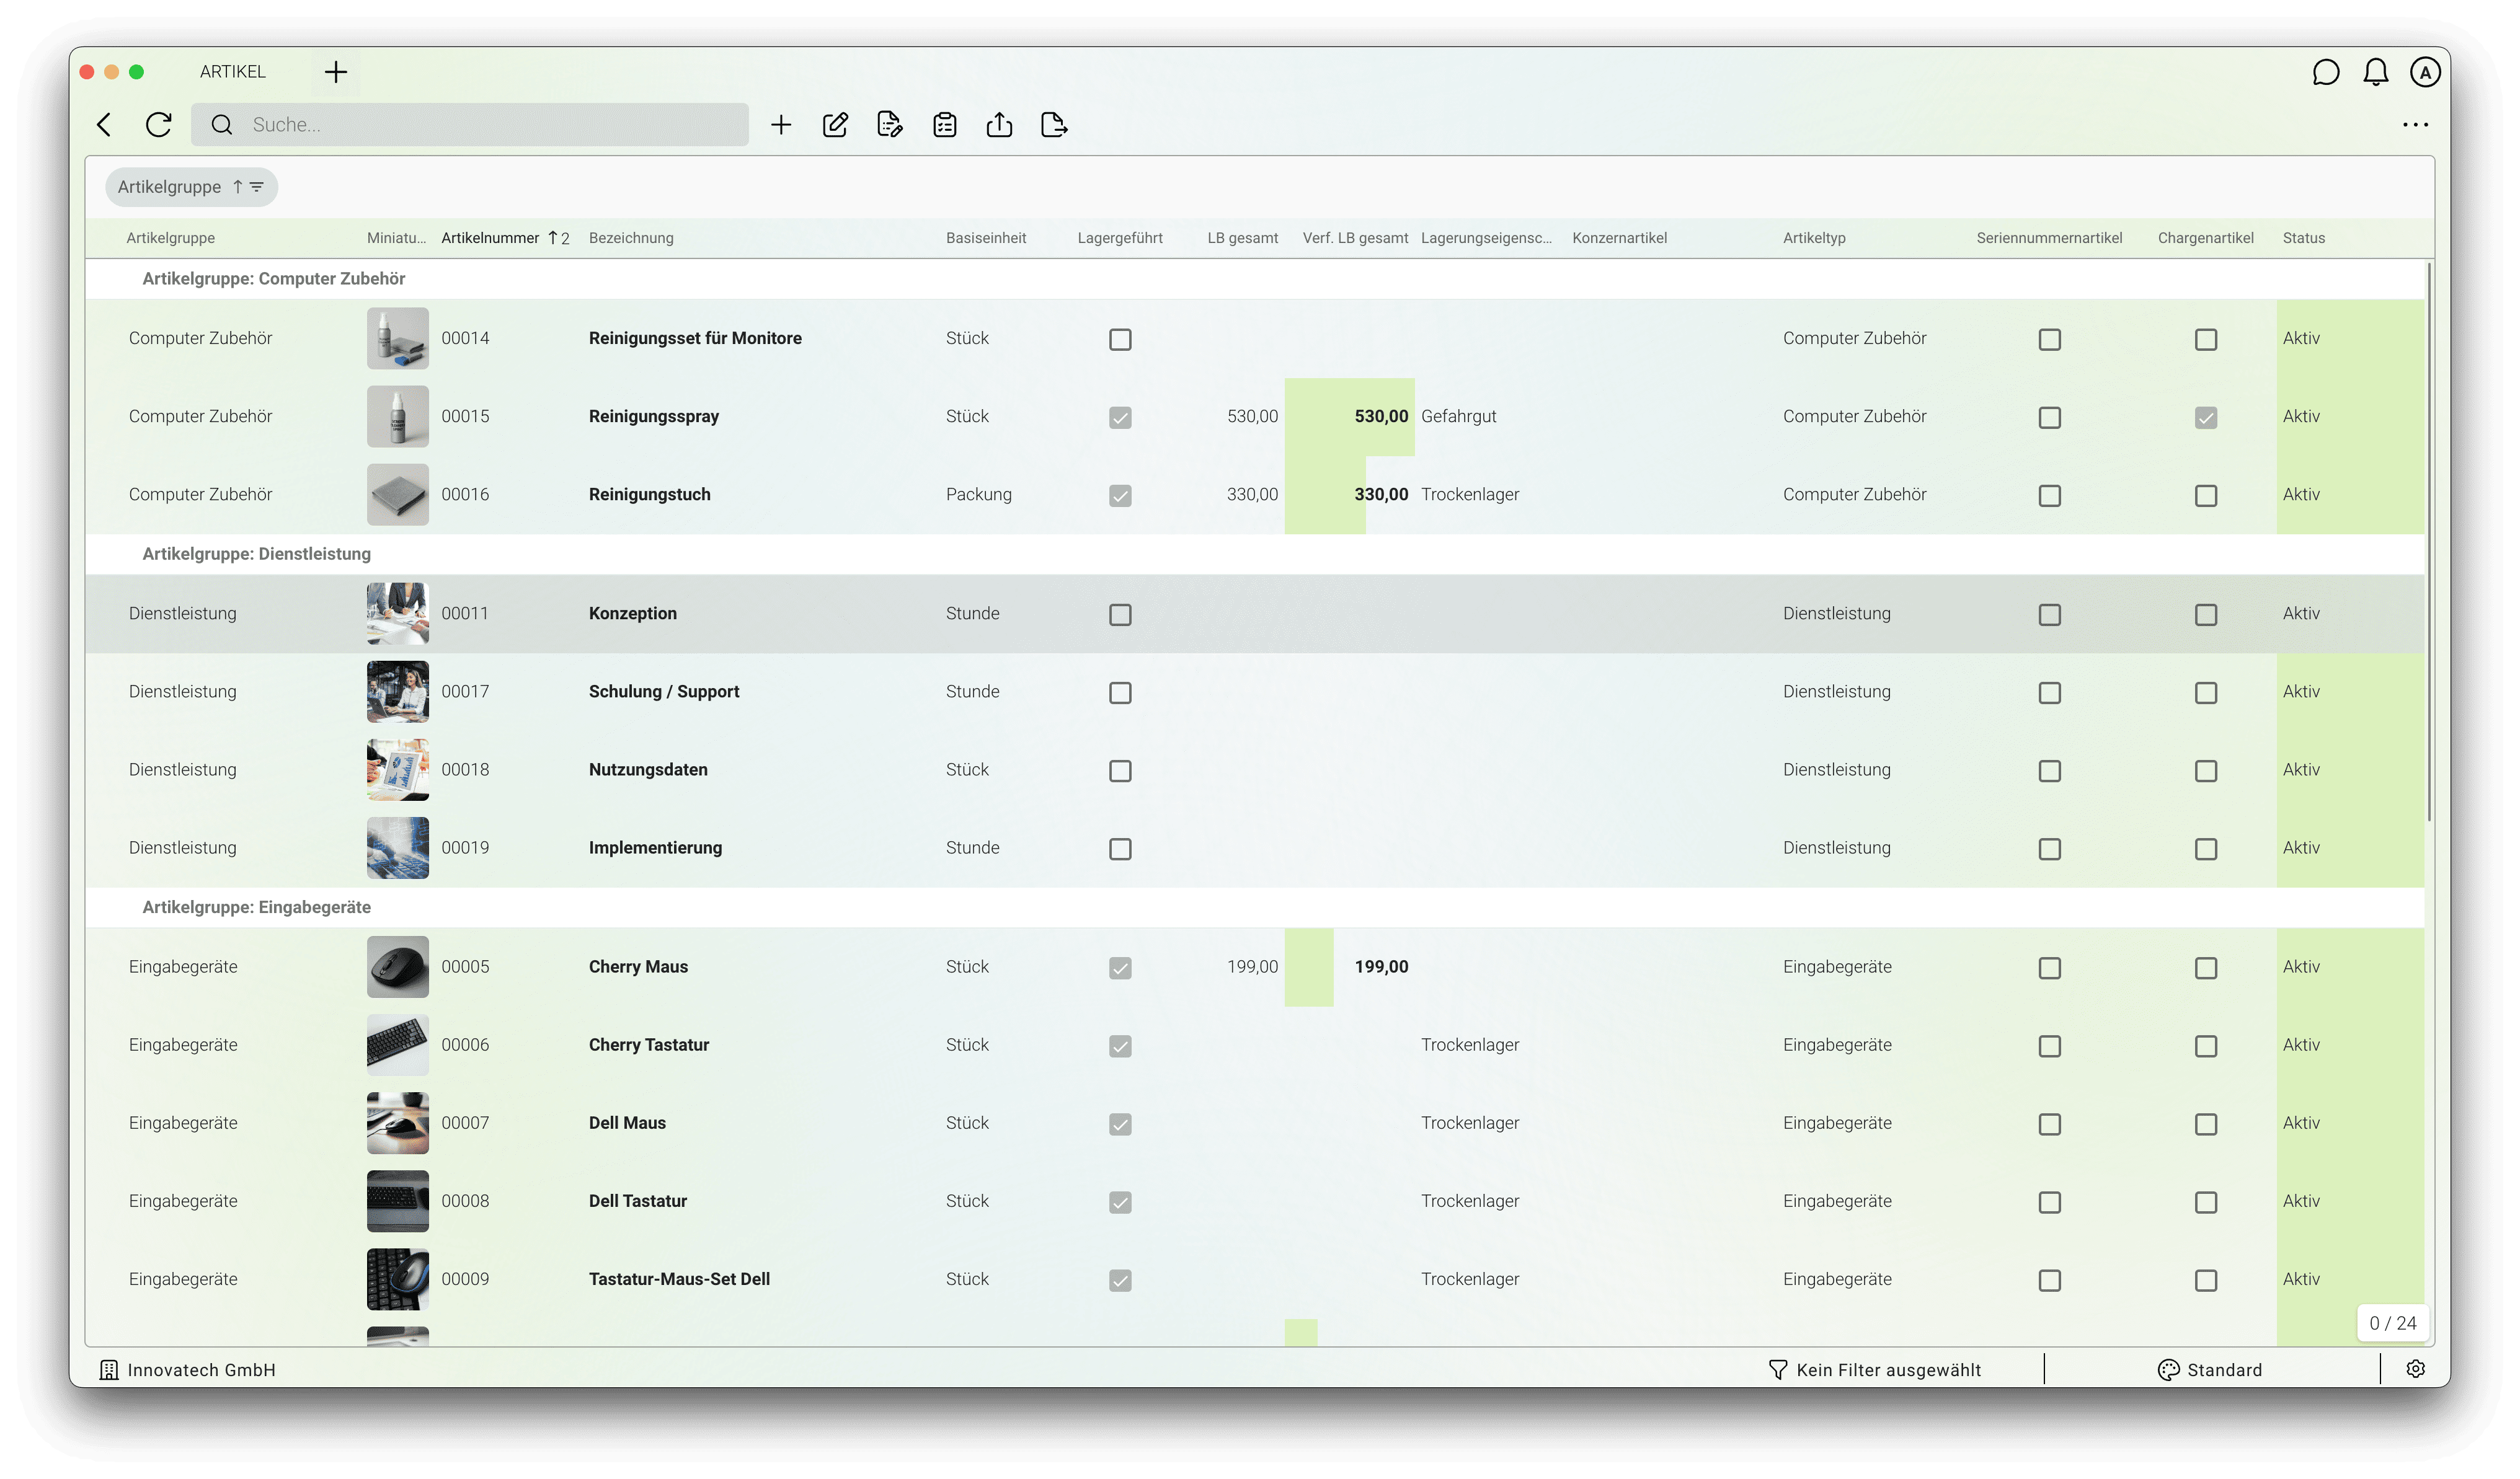
Task: Click the edit pencil-square icon
Action: (835, 125)
